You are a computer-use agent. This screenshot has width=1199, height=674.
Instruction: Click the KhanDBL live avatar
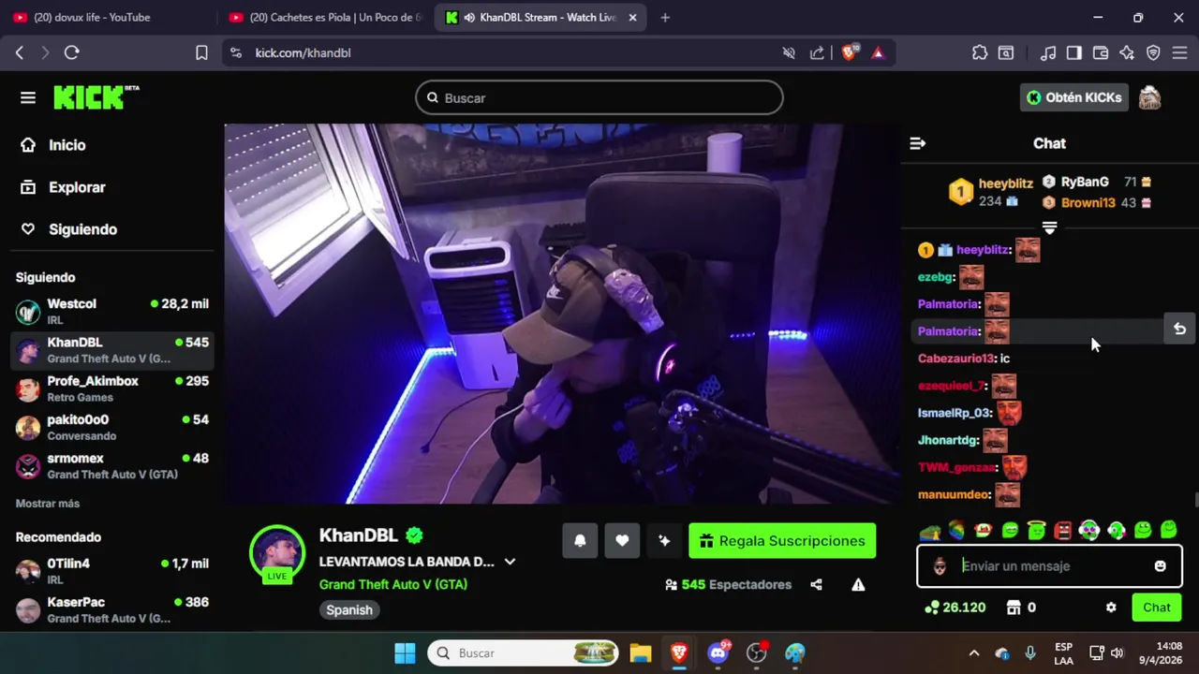click(277, 553)
